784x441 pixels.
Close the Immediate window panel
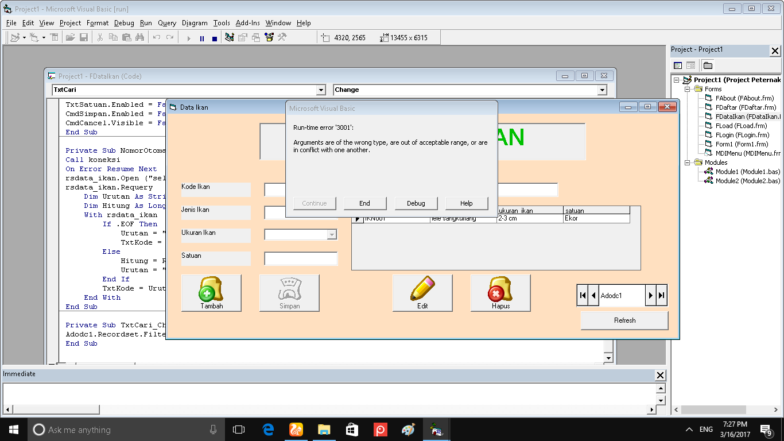coord(660,375)
